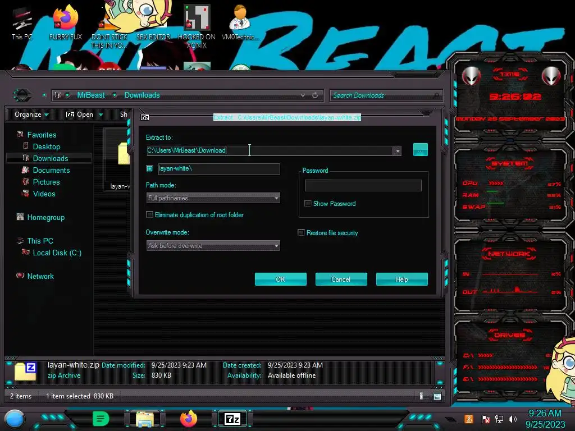Open the green notes app on the taskbar
Viewport: 575px width, 431px height.
tap(101, 419)
